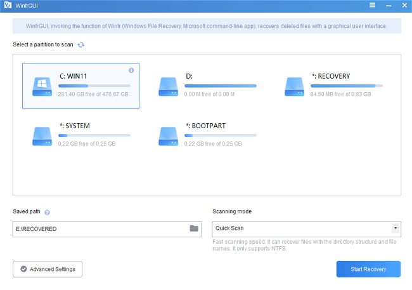
Task: Browse for folder in Saved path field
Action: tap(194, 228)
